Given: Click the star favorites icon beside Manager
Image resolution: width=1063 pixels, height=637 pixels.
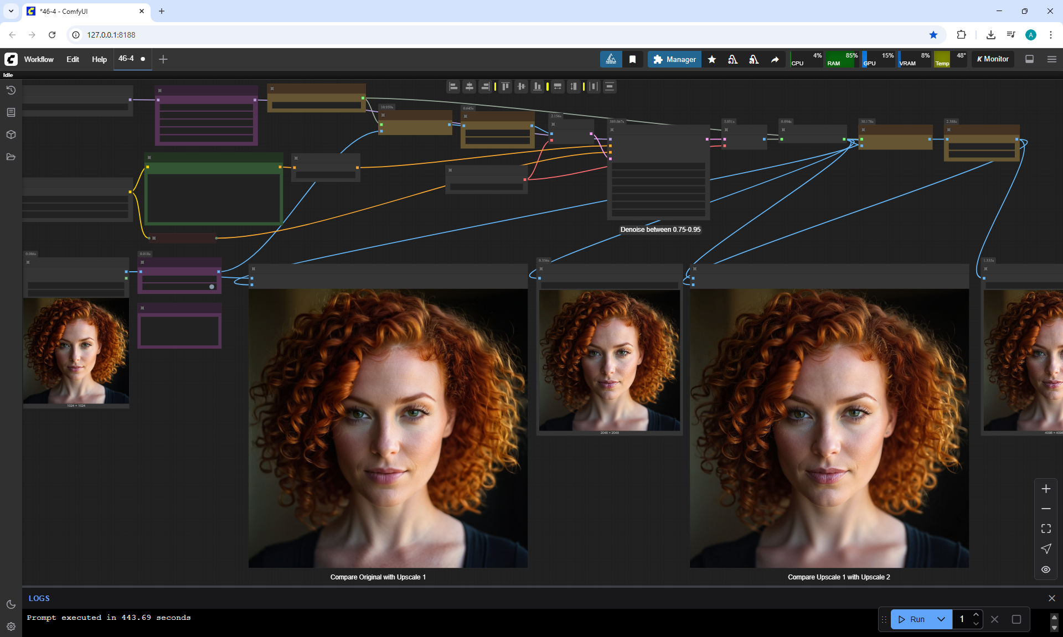Looking at the screenshot, I should pos(712,59).
